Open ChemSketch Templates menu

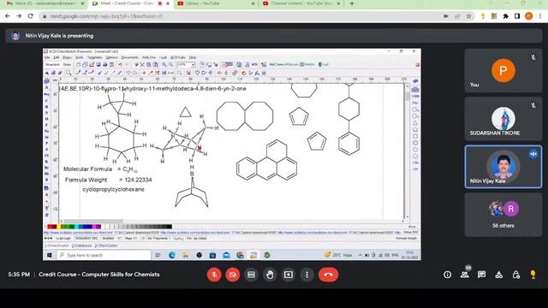[94, 57]
